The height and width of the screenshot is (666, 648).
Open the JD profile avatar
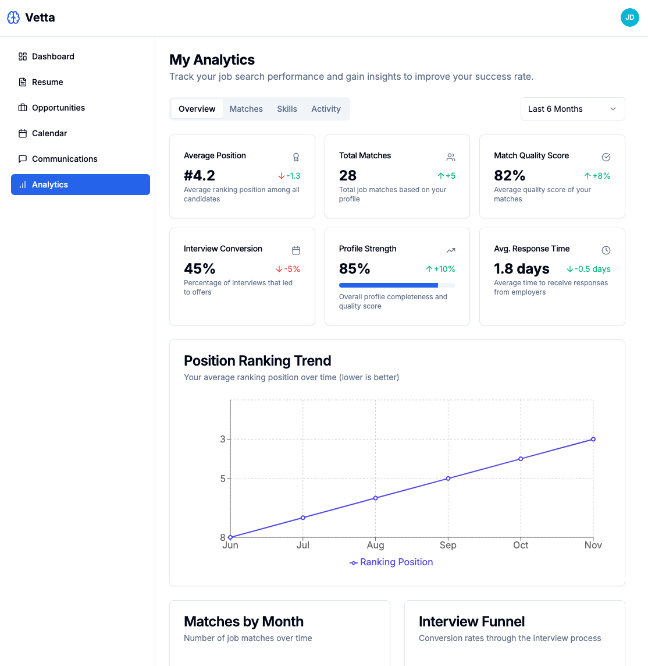[630, 17]
